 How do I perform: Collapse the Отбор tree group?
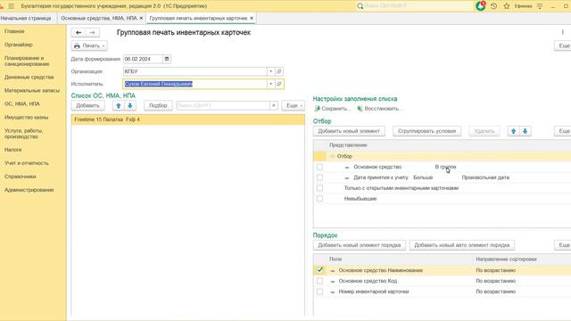pyautogui.click(x=332, y=156)
